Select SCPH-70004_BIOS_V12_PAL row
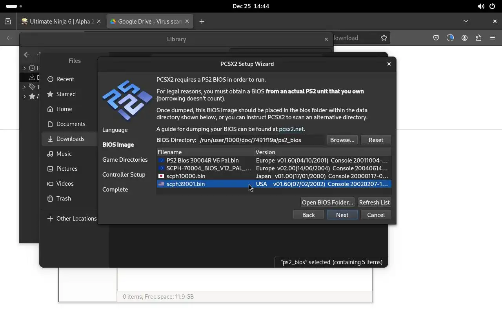The height and width of the screenshot is (314, 502). [274, 168]
